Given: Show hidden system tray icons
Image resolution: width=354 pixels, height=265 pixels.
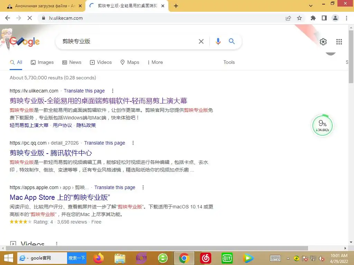Looking at the screenshot, I should click(288, 258).
